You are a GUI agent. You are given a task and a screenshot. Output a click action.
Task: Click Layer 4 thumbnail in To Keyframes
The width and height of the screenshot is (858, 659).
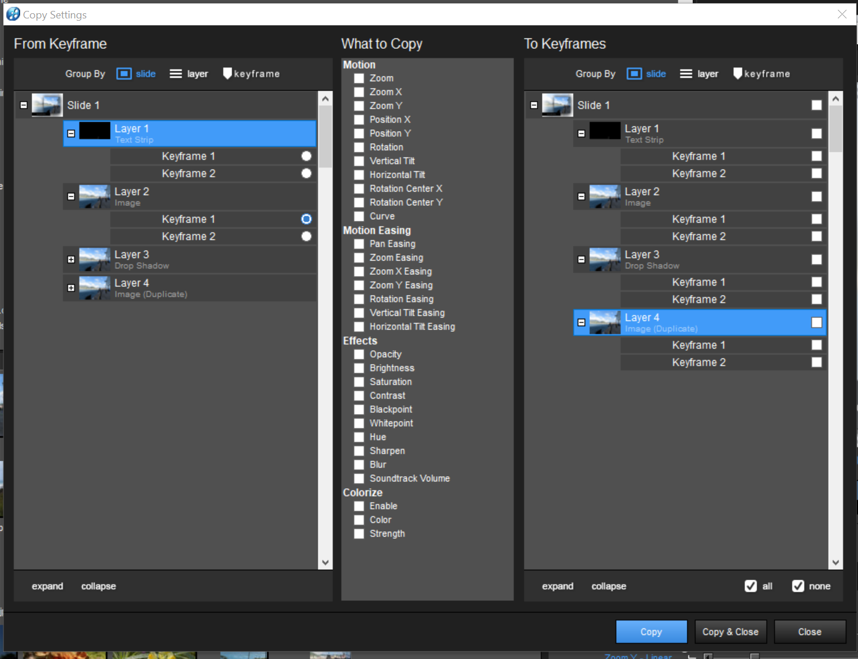pyautogui.click(x=605, y=323)
